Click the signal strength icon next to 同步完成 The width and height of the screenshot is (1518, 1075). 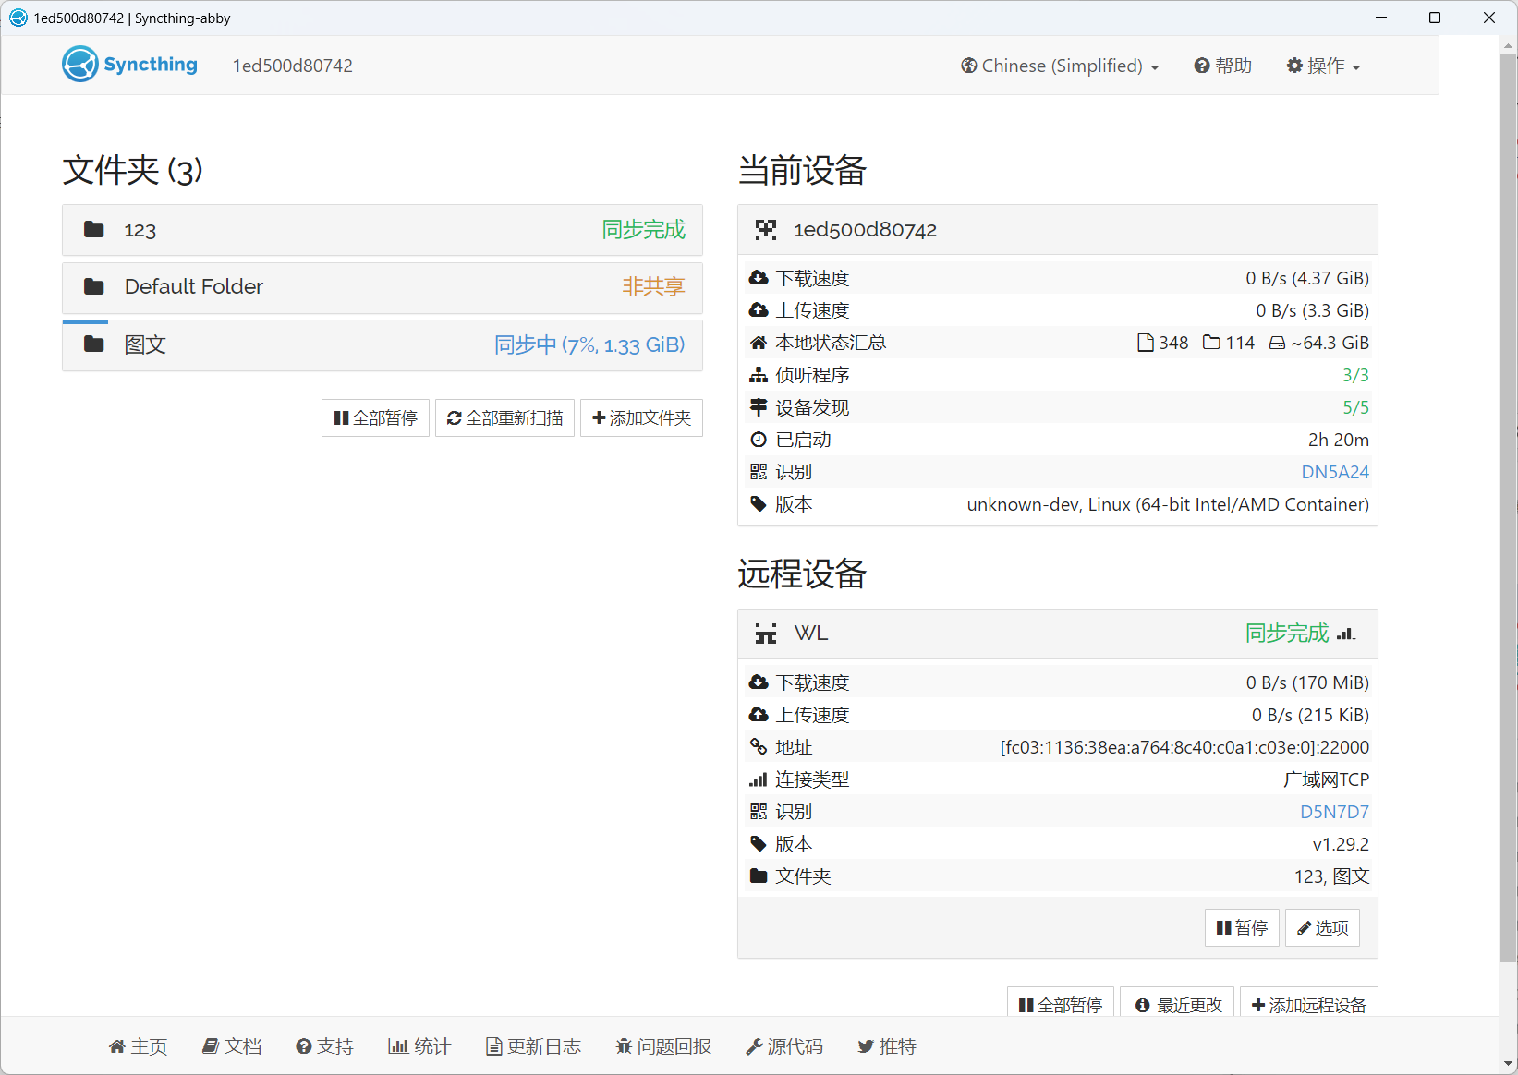coord(1346,634)
